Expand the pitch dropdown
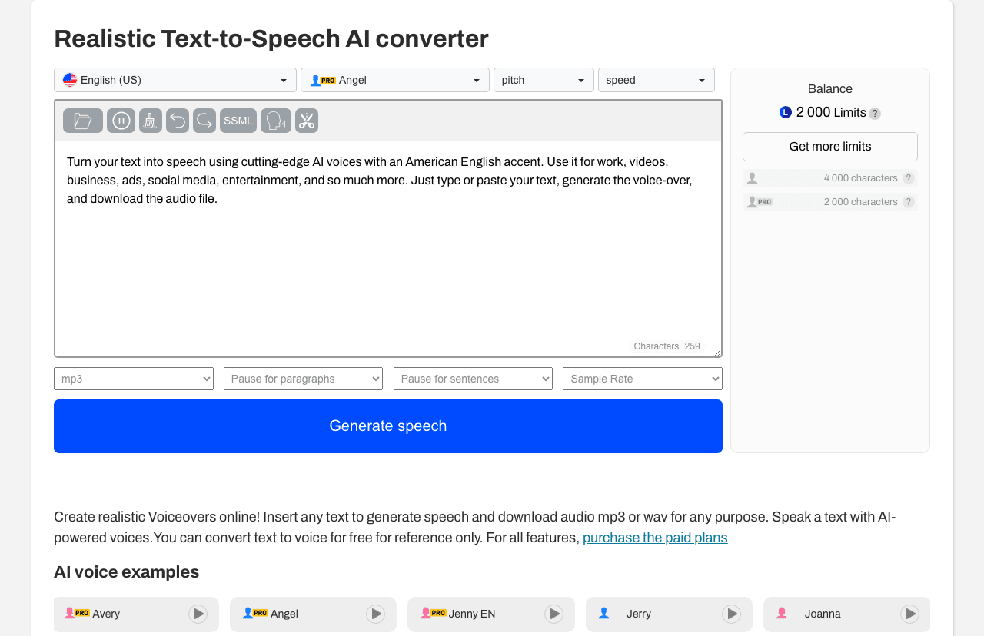Image resolution: width=984 pixels, height=636 pixels. pyautogui.click(x=544, y=80)
